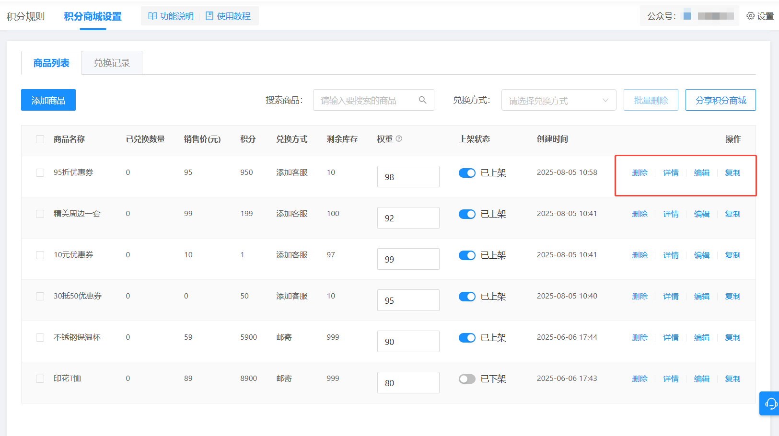Viewport: 779px width, 436px height.
Task: Turn on shelf status for 印花T恤
Action: pyautogui.click(x=467, y=379)
